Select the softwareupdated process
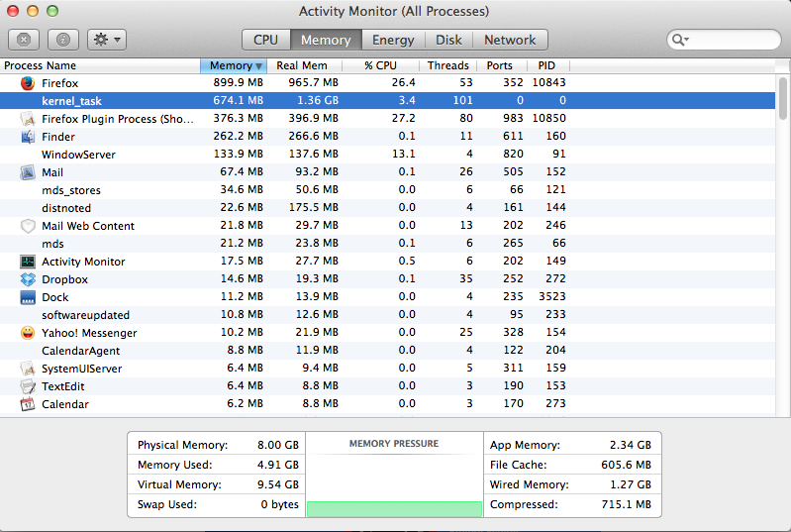Image resolution: width=791 pixels, height=532 pixels. click(x=387, y=314)
